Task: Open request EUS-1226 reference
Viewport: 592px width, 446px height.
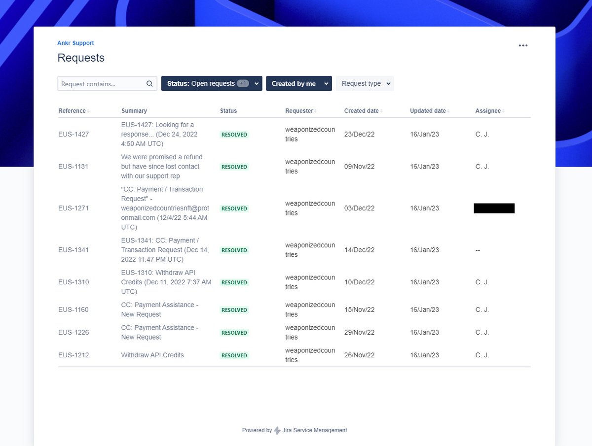Action: pyautogui.click(x=74, y=332)
